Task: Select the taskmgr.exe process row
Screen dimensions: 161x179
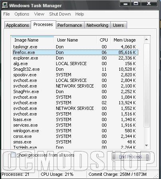Action: point(75,47)
